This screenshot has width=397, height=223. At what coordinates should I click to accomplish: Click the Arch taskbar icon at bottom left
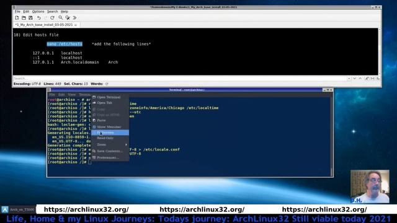pos(5,209)
